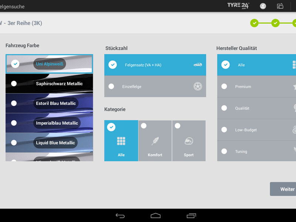Image resolution: width=296 pixels, height=222 pixels.
Task: Tap the user profile icon
Action: [263, 6]
